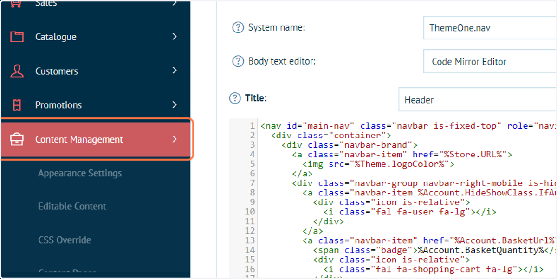Open the Customers menu
Screen dimensions: 557x279
[x=95, y=71]
